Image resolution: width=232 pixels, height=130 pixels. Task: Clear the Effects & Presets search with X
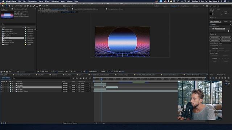230,24
